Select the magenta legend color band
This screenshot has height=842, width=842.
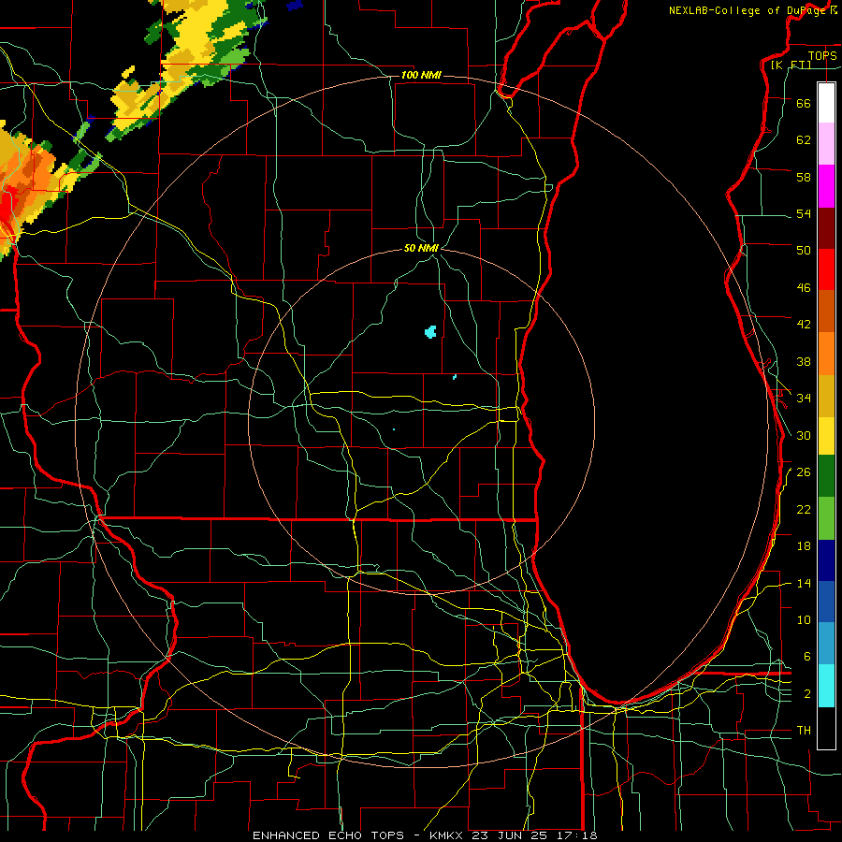coord(826,186)
